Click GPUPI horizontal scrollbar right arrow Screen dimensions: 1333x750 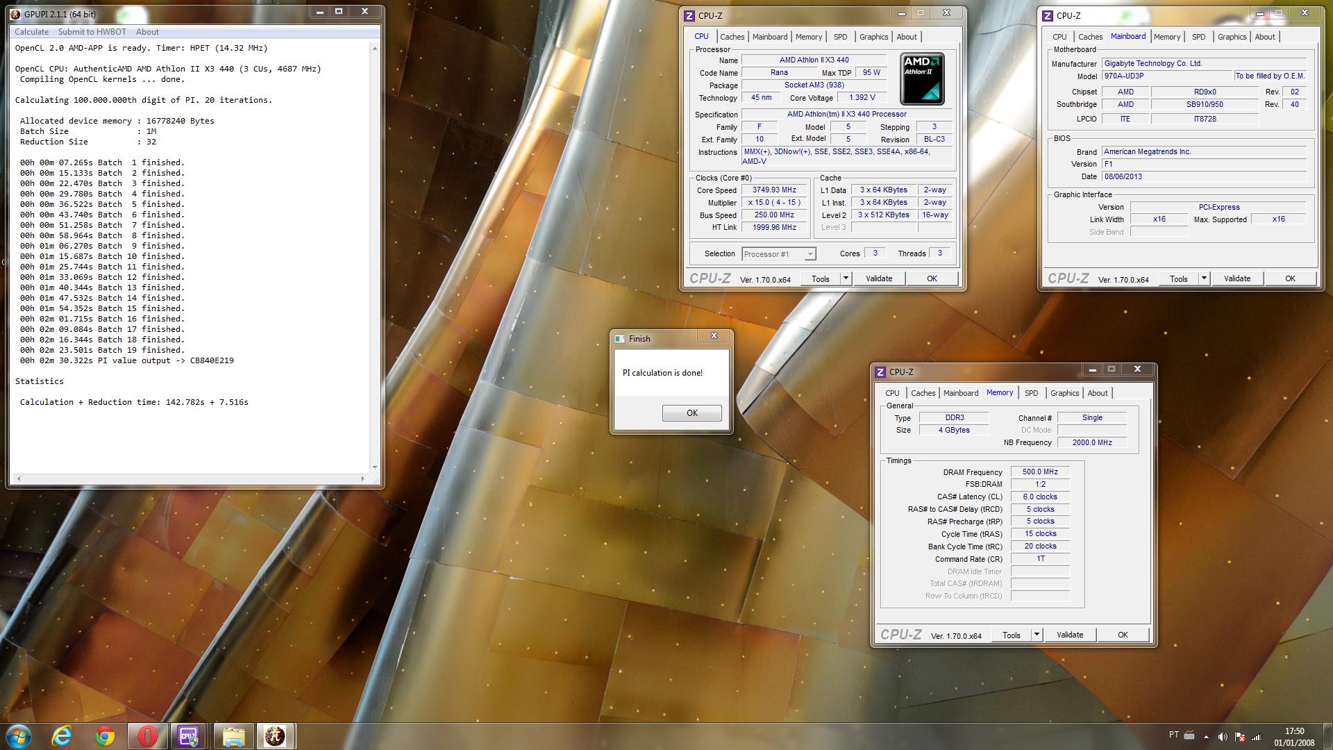point(362,478)
